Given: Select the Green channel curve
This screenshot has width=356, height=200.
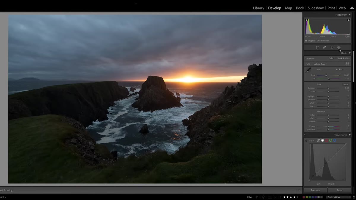Looking at the screenshot, I should (330, 141).
